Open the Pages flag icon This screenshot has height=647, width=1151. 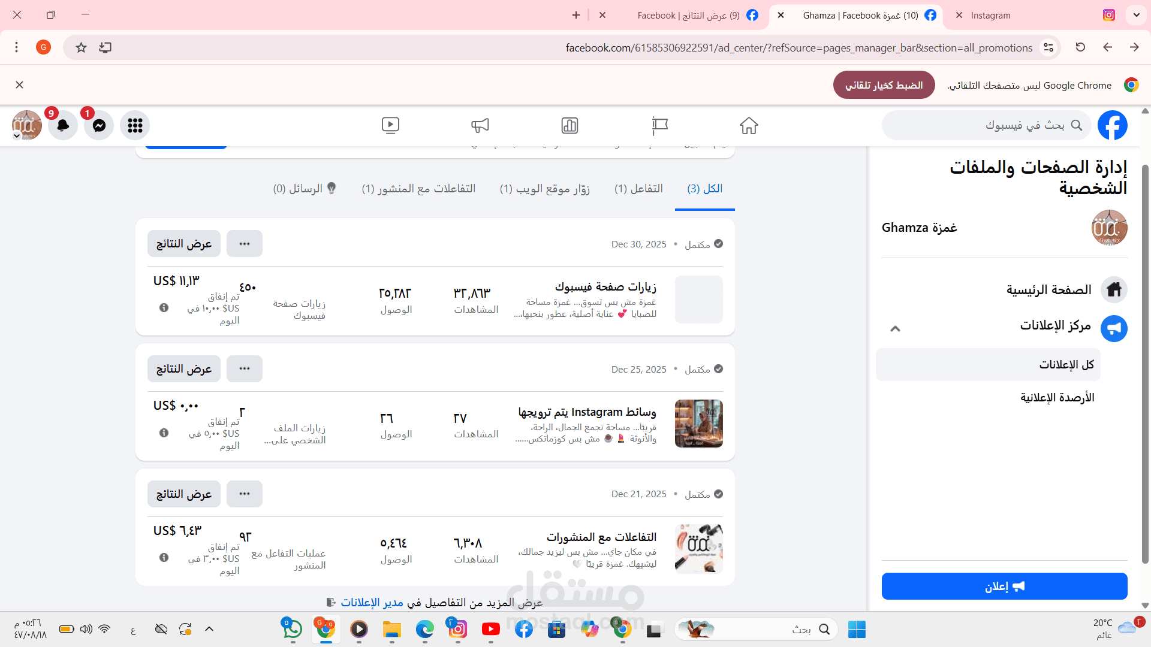[659, 125]
